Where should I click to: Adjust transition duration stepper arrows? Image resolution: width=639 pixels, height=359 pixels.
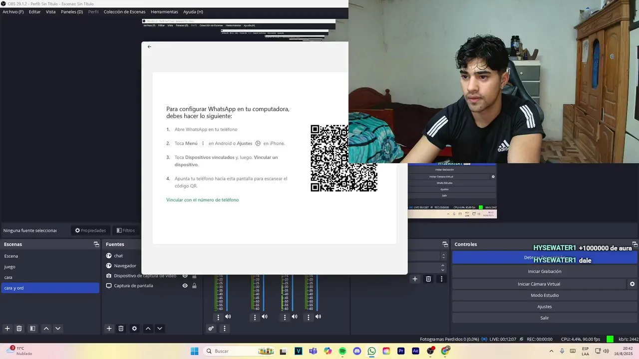click(443, 267)
